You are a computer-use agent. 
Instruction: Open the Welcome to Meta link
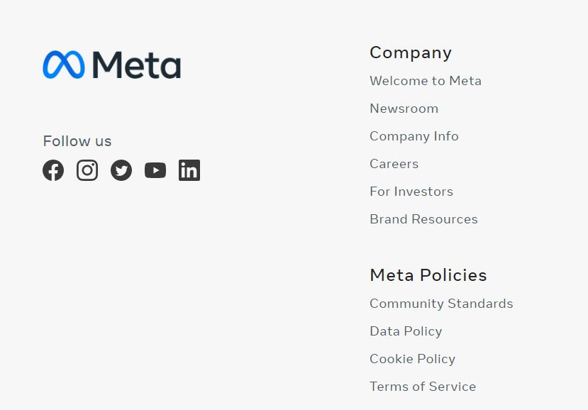coord(426,81)
